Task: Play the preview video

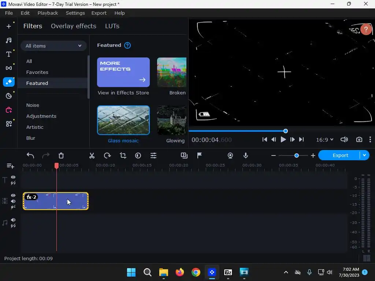Action: (x=283, y=139)
